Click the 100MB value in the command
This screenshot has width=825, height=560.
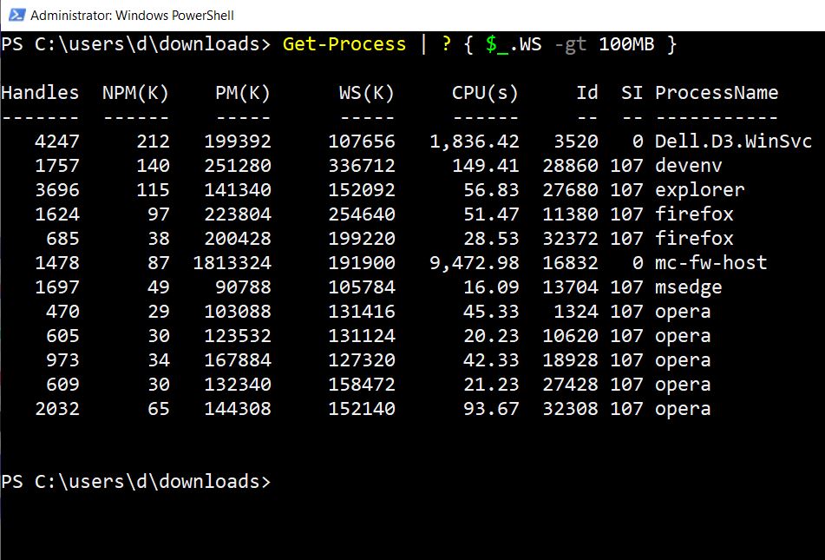point(627,44)
